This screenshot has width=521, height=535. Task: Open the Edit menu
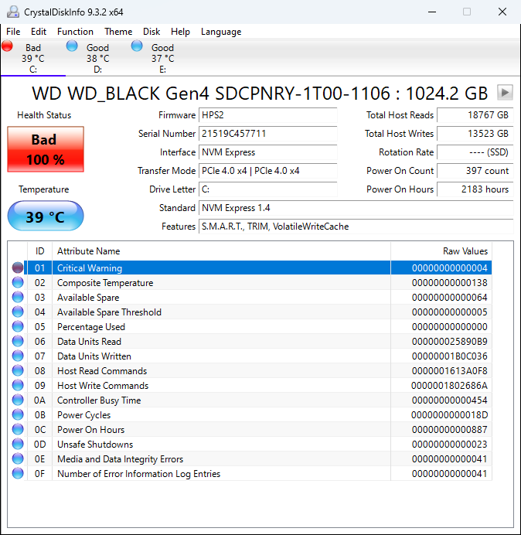coord(39,32)
